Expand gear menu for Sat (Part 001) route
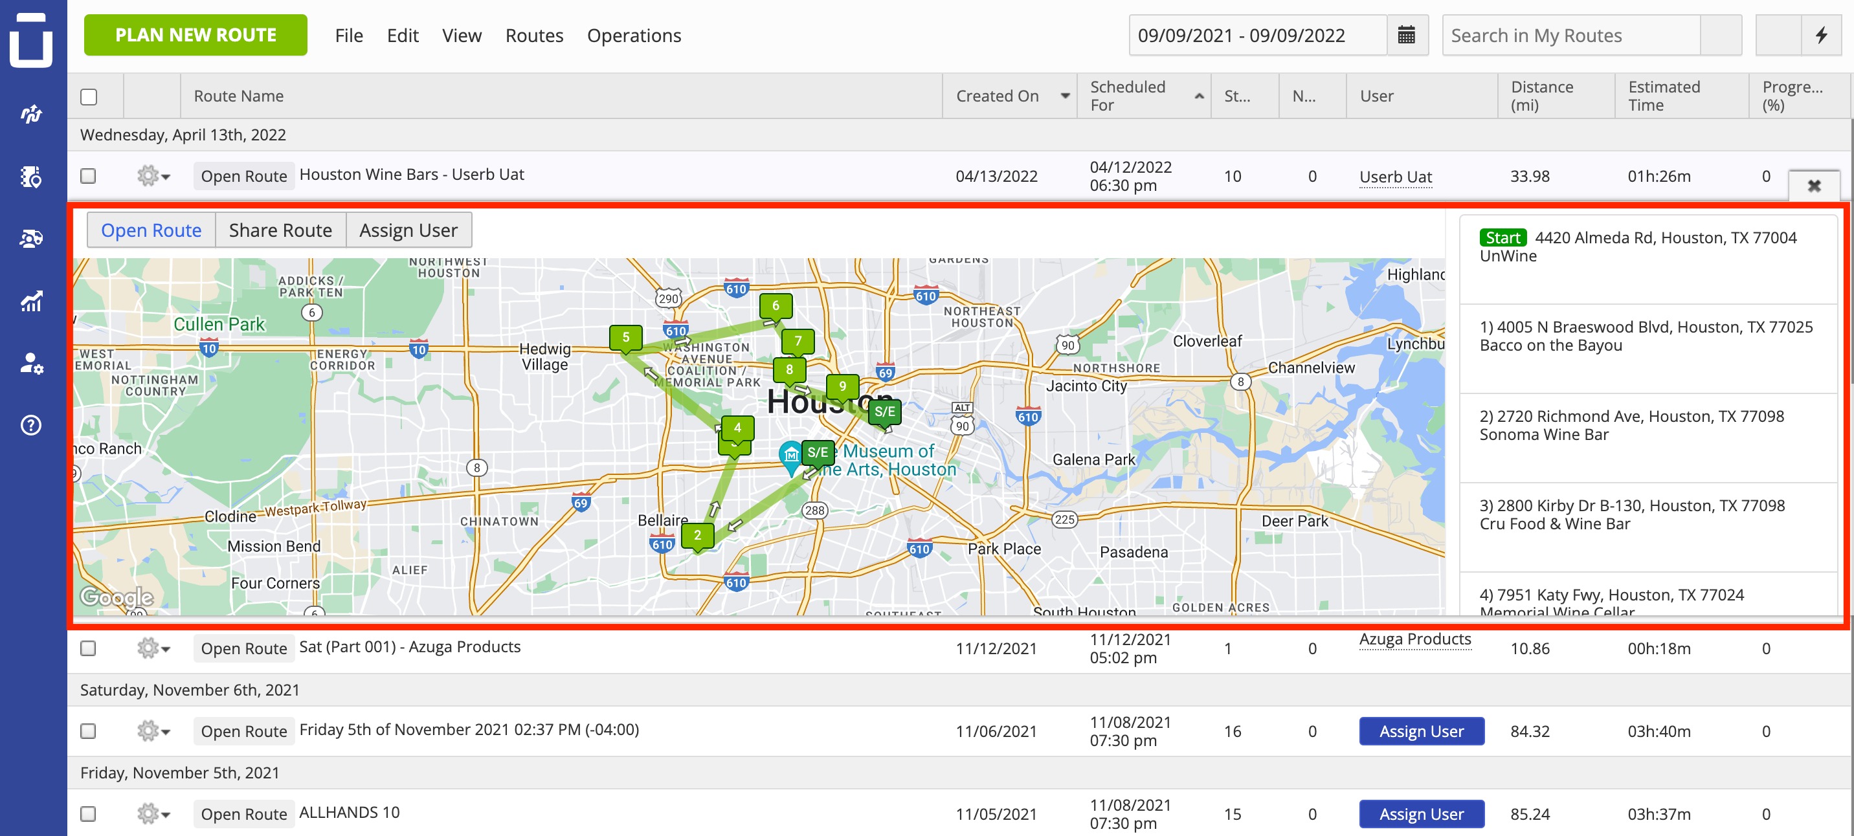 pyautogui.click(x=153, y=648)
